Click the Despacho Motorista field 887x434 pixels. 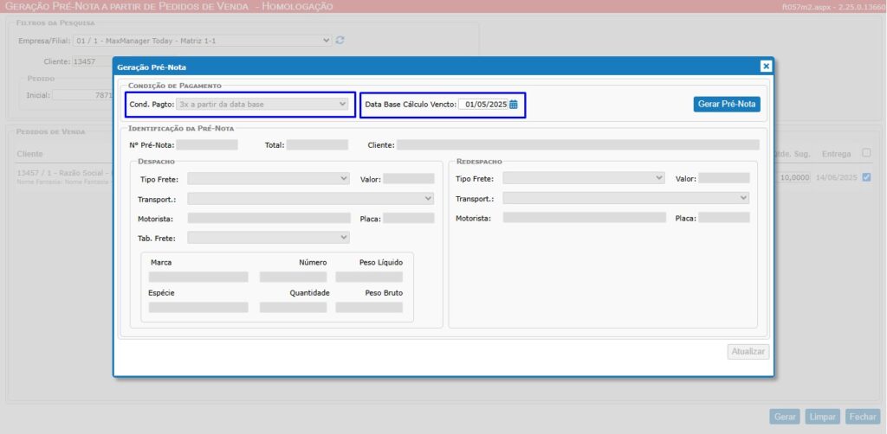click(x=269, y=218)
